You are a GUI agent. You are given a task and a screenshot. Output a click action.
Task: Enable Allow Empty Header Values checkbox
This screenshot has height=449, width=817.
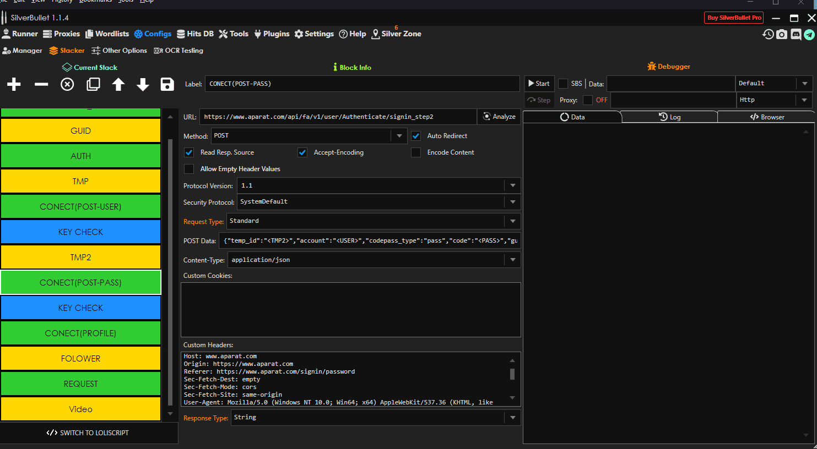click(189, 169)
